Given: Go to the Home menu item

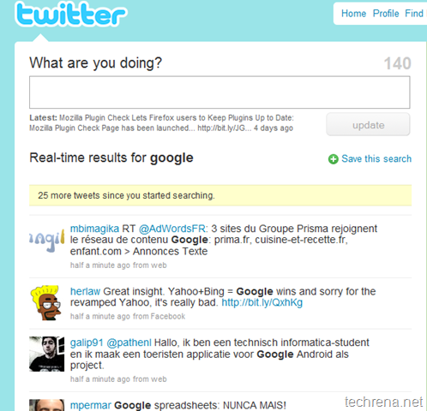Looking at the screenshot, I should [353, 14].
